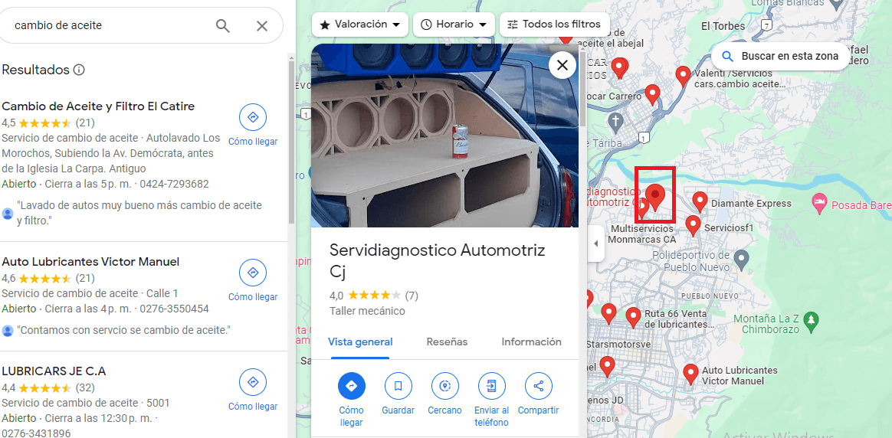
Task: Switch to the Vista general tab
Action: [360, 342]
